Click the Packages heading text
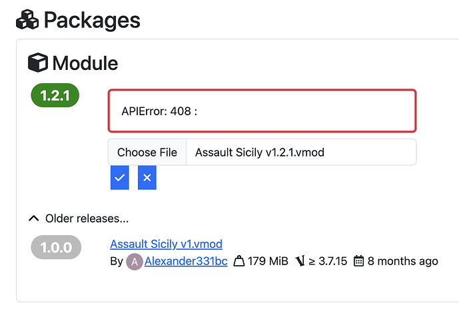459x309 pixels. pyautogui.click(x=92, y=19)
